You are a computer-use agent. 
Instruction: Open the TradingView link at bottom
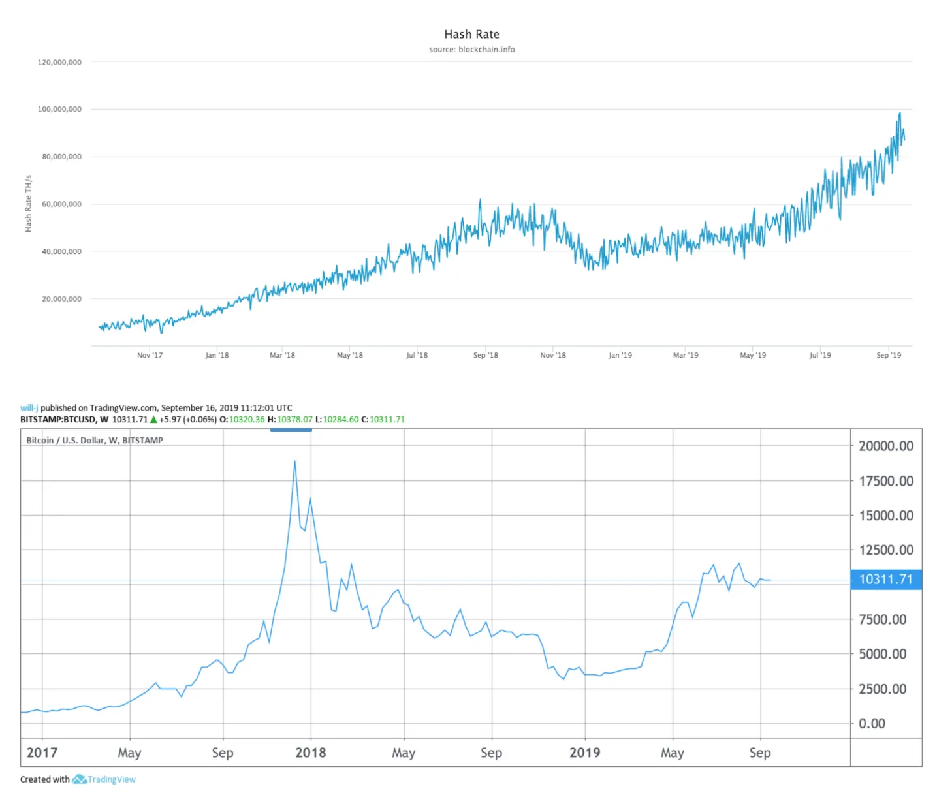(113, 779)
